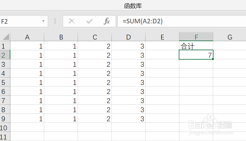Click the fill handle of cell F2
Viewport: 246px width, 141px height.
[x=213, y=59]
